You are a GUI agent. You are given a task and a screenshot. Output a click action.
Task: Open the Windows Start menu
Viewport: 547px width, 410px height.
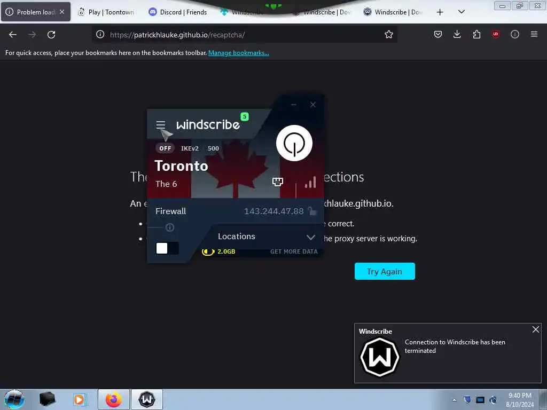click(14, 399)
